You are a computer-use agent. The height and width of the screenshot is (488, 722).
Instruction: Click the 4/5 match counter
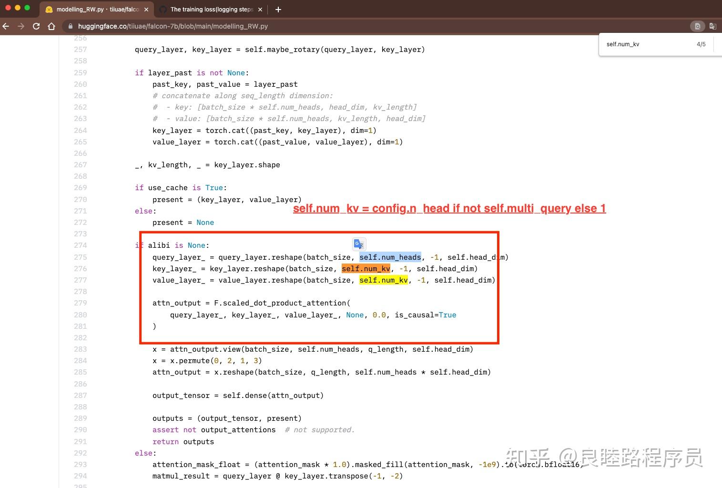coord(701,44)
